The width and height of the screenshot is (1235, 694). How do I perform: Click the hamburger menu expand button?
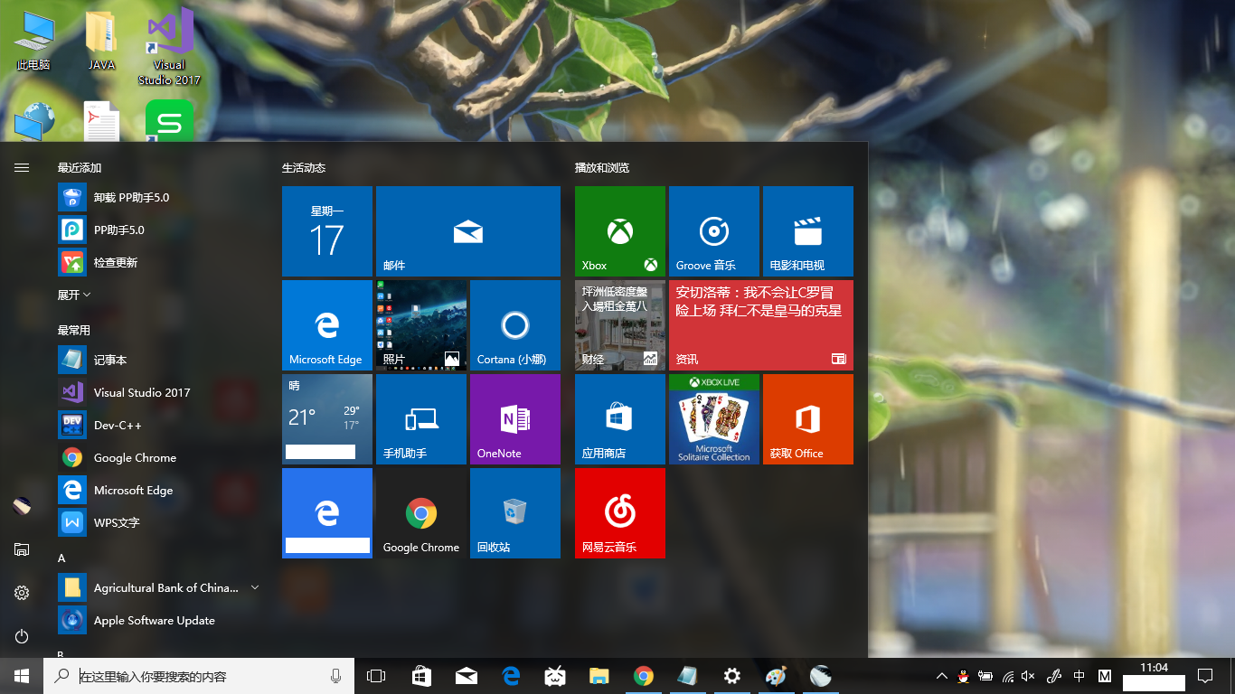point(22,167)
